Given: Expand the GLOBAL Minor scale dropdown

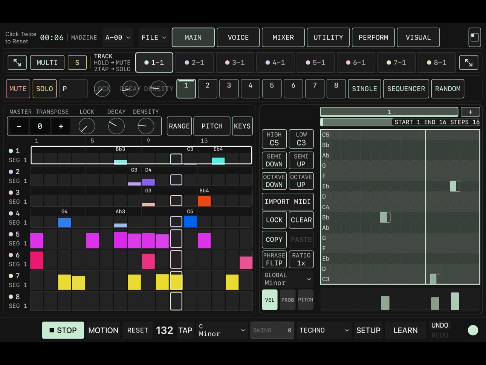Looking at the screenshot, I should [288, 279].
